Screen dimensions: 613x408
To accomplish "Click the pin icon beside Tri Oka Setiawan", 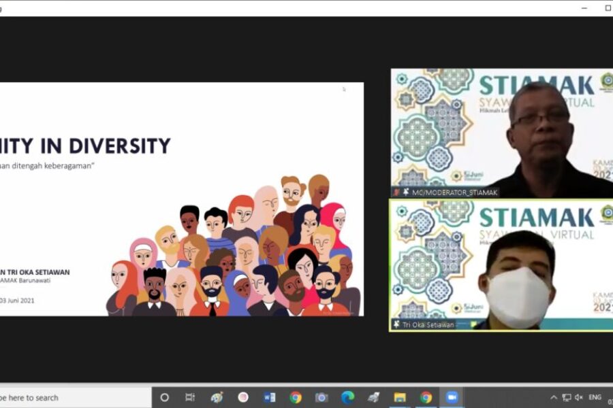I will pyautogui.click(x=396, y=324).
